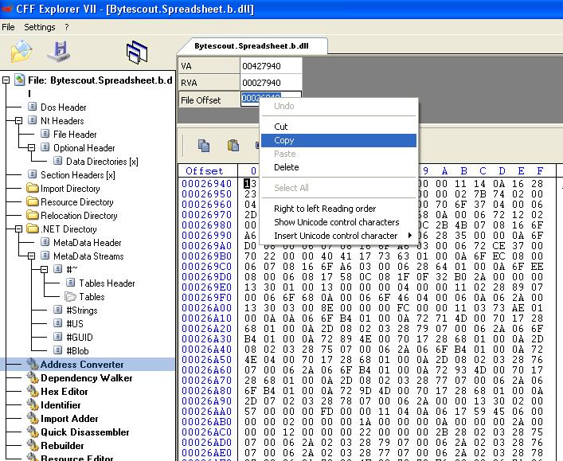Click the Import Directory folder icon
563x461 pixels.
[x=33, y=188]
